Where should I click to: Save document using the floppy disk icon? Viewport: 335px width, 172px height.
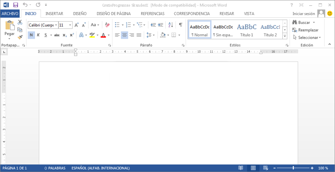15,5
